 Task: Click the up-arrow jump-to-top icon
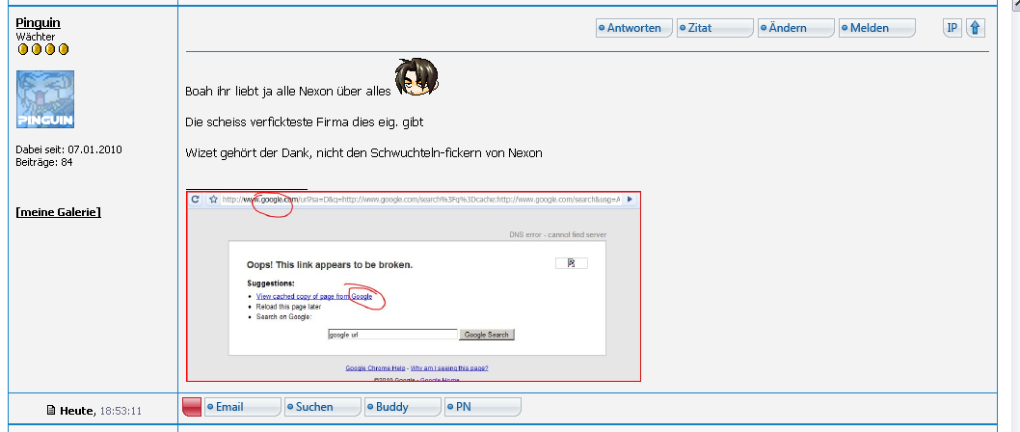[976, 28]
